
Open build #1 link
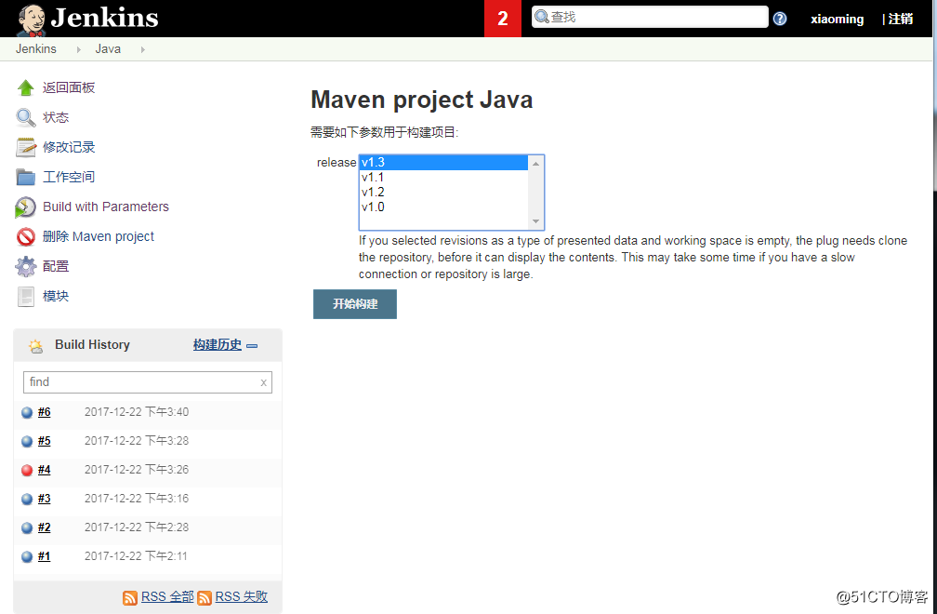pyautogui.click(x=45, y=556)
